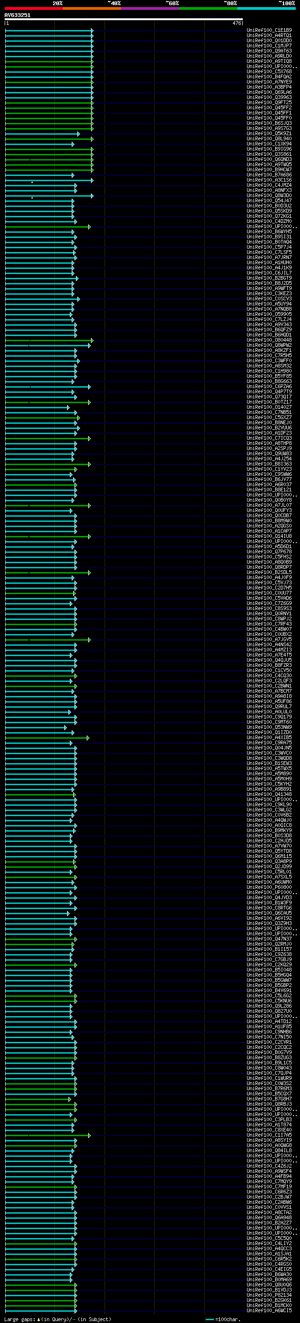Select the UniRef100_O14027 label
The width and height of the screenshot is (300, 1323).
coord(269,407)
